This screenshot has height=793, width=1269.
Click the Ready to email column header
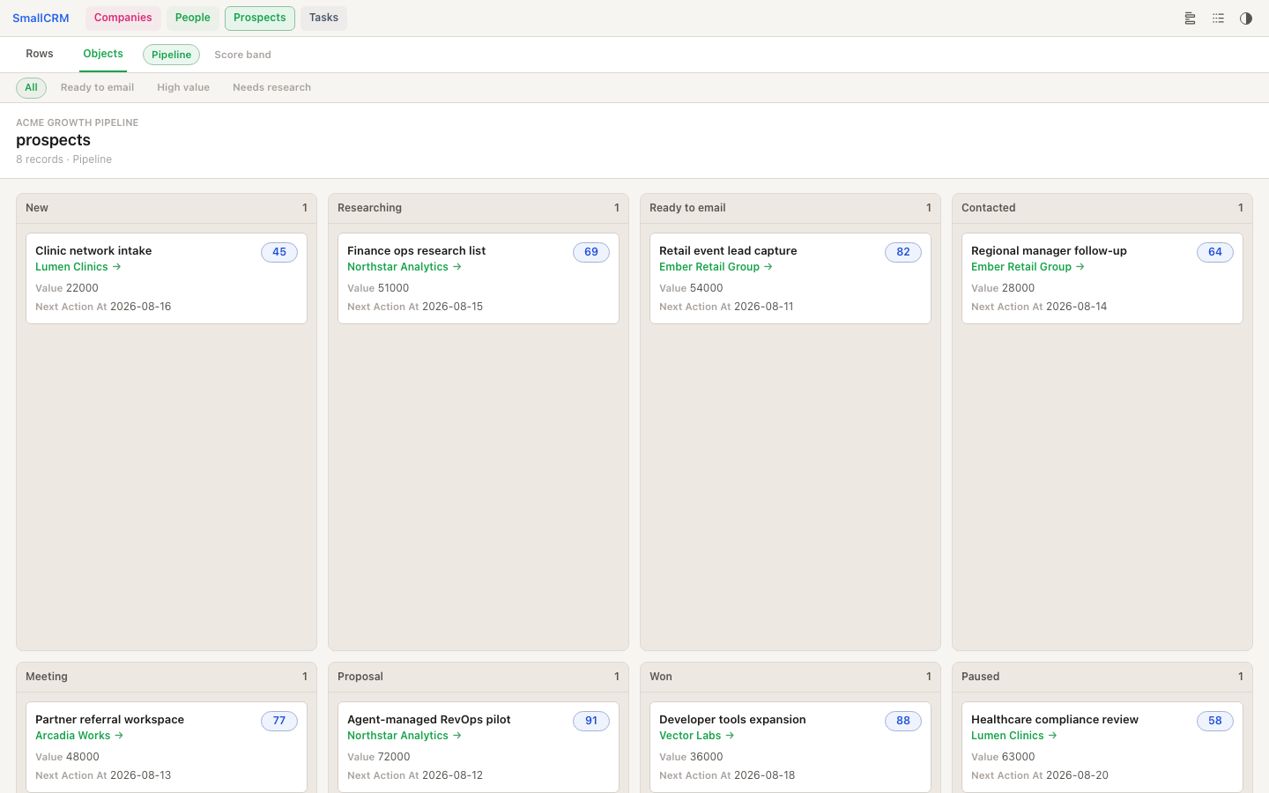tap(790, 208)
